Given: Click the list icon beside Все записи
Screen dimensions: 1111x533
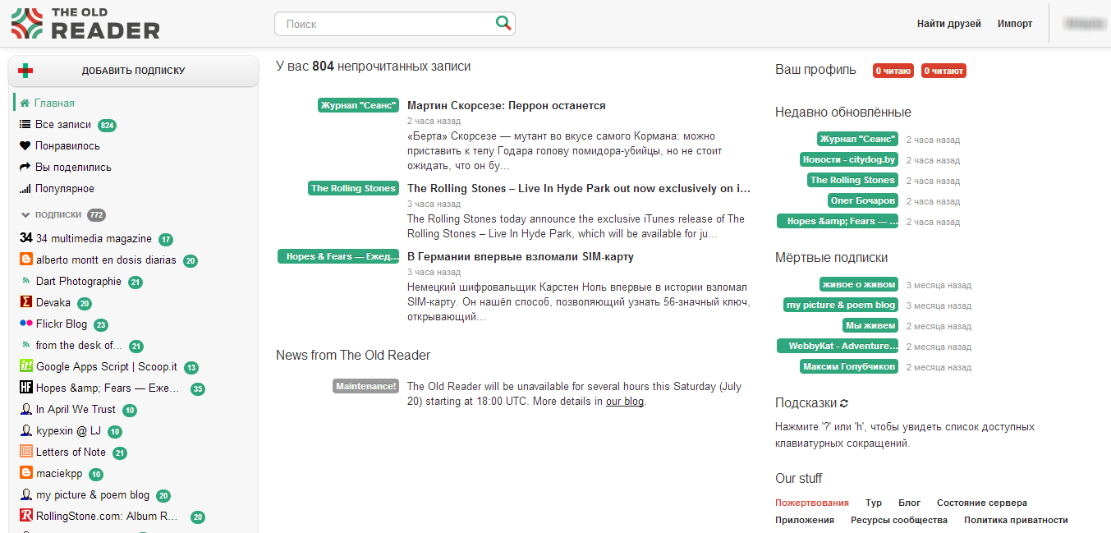Looking at the screenshot, I should point(25,125).
